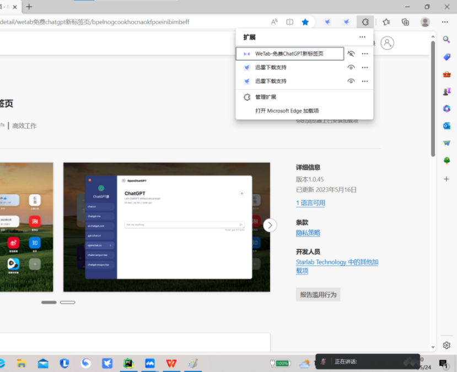Open sidebar tree icon
Viewport: 457px width, 372px height.
447,160
